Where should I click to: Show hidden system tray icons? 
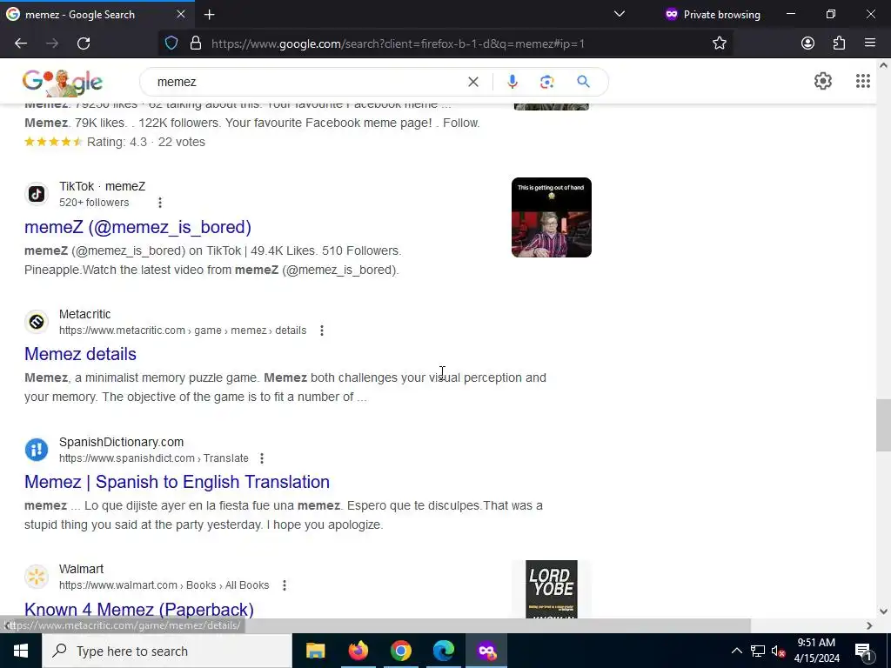point(736,651)
